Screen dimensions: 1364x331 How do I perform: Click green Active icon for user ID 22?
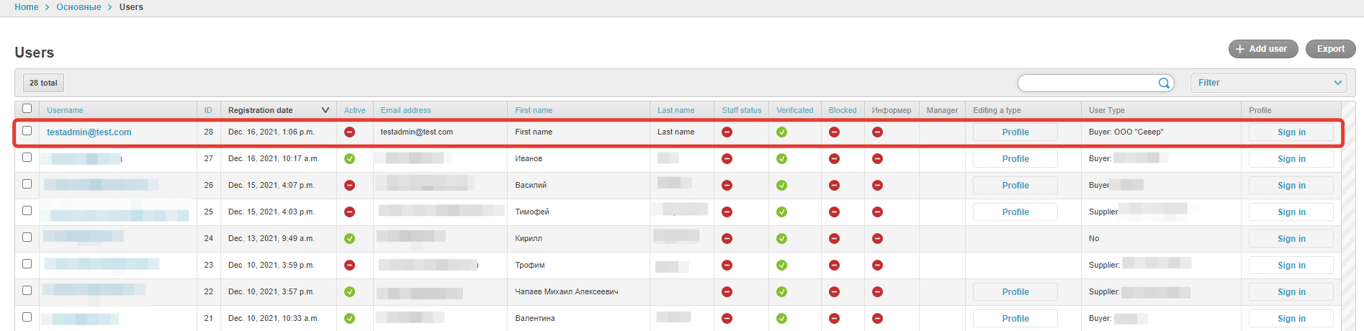(x=349, y=292)
